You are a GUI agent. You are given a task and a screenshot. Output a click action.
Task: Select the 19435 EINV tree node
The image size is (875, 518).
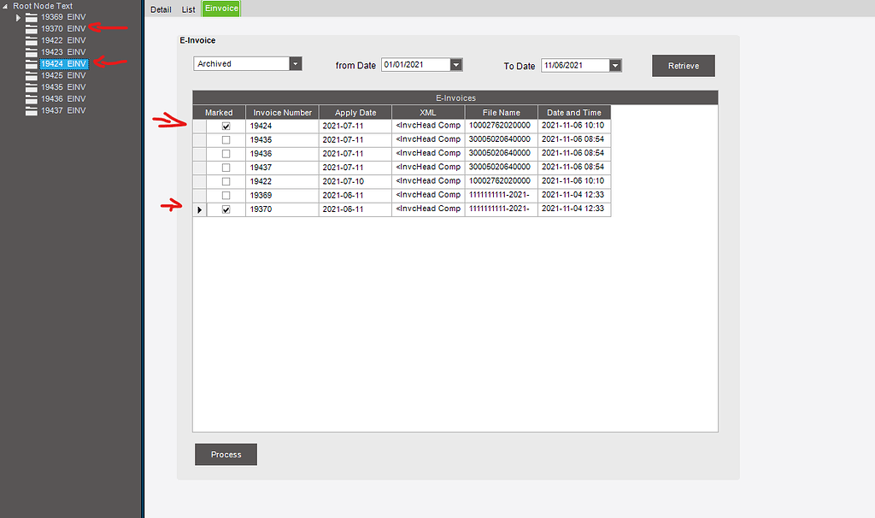pos(63,87)
